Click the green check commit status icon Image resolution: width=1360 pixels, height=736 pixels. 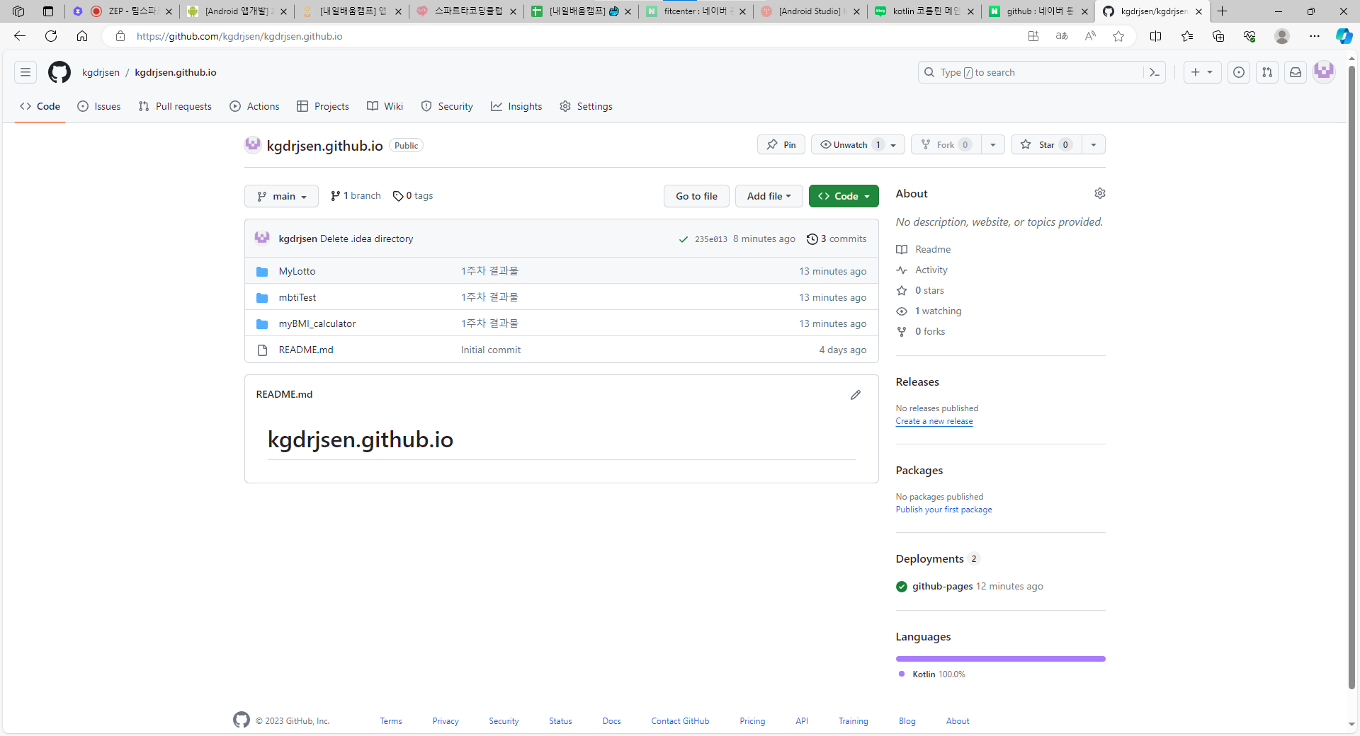[x=683, y=239]
